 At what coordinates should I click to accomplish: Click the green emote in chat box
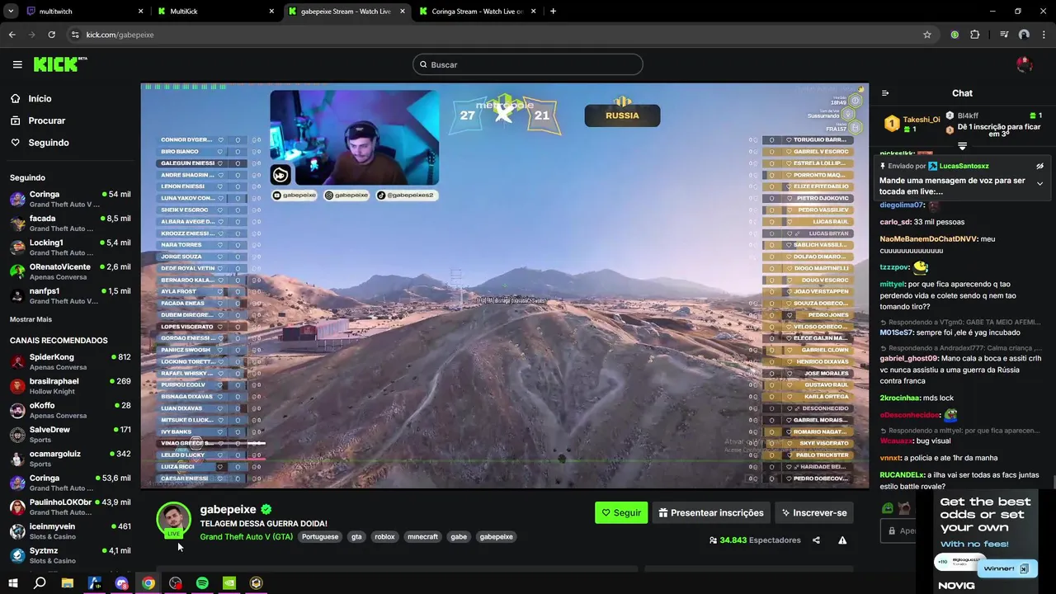[x=888, y=508]
